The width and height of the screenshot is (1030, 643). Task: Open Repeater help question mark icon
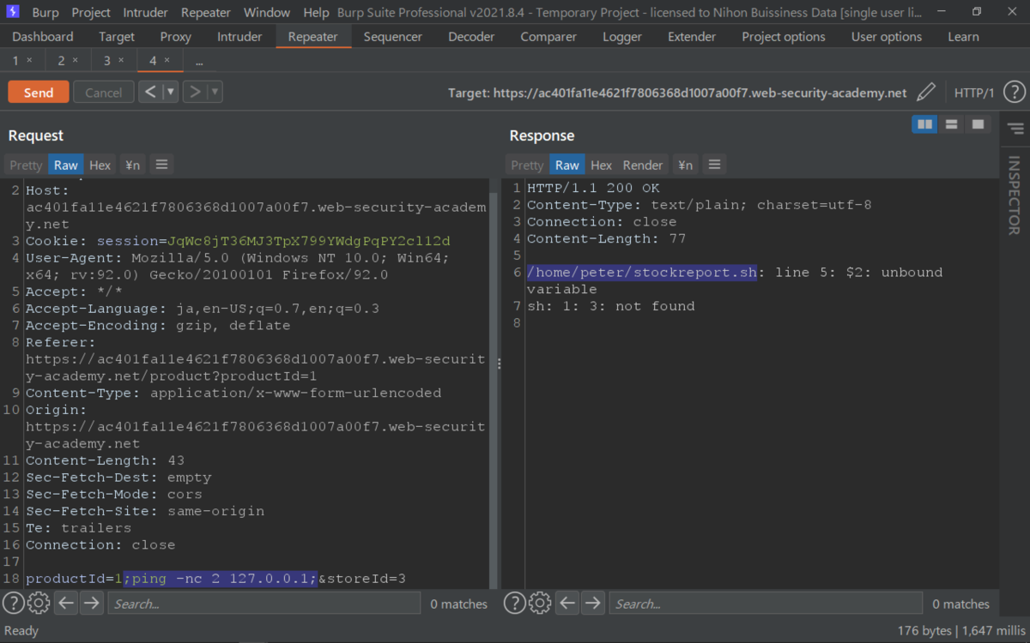pos(1014,92)
